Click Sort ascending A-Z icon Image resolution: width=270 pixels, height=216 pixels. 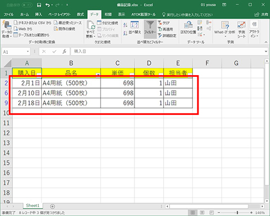(125, 25)
